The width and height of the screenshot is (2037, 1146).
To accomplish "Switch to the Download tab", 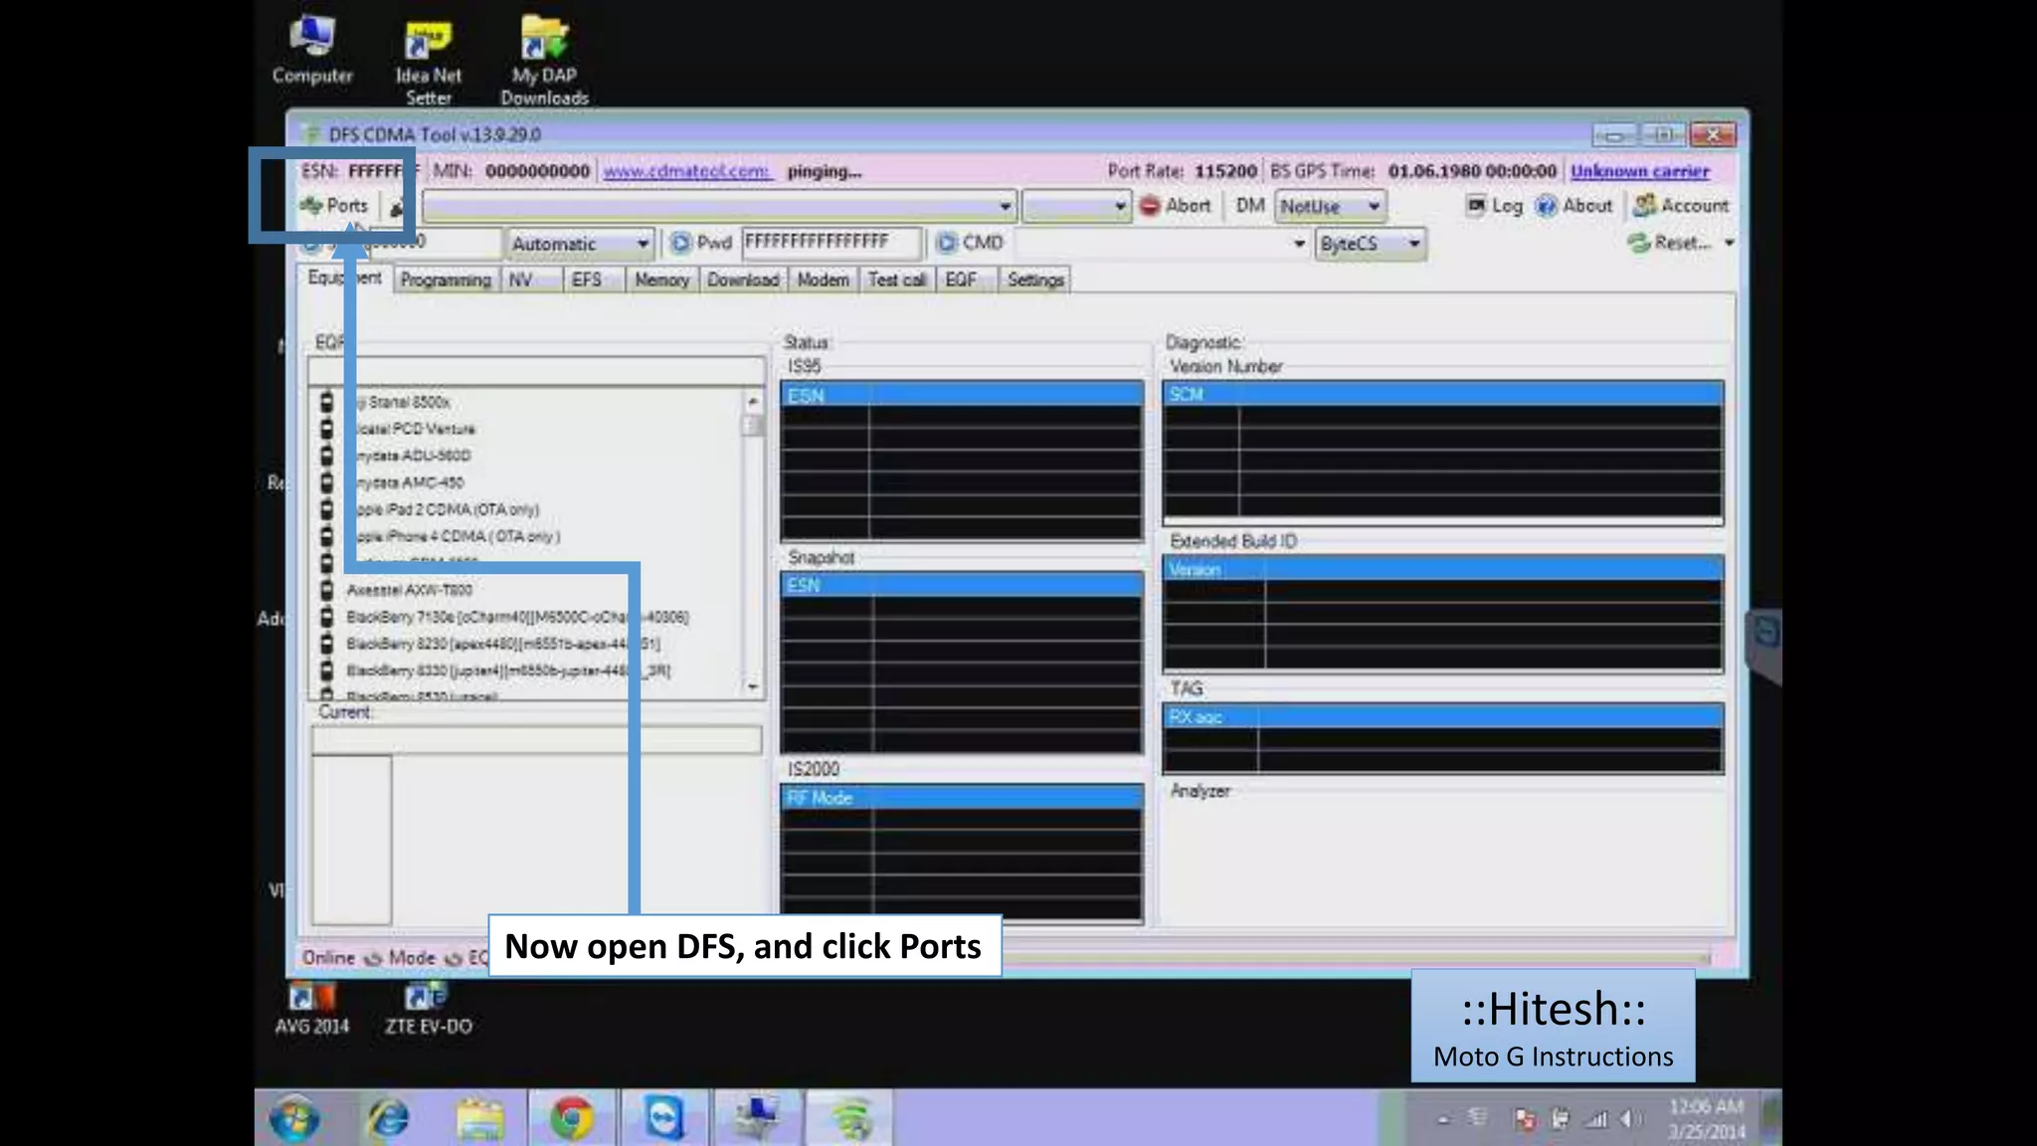I will pyautogui.click(x=743, y=281).
